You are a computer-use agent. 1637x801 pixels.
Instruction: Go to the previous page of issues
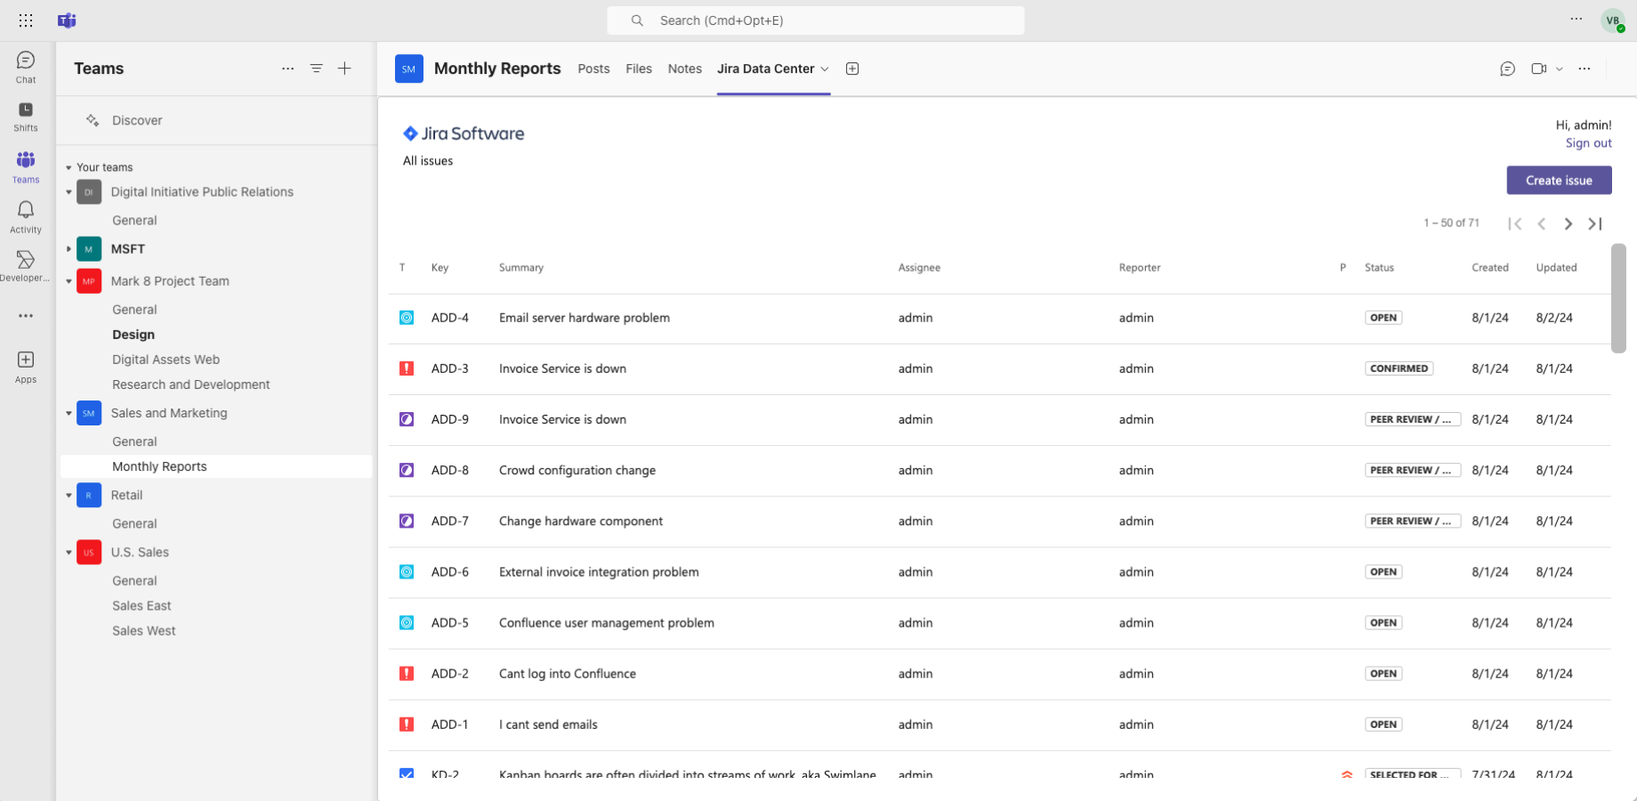coord(1542,223)
